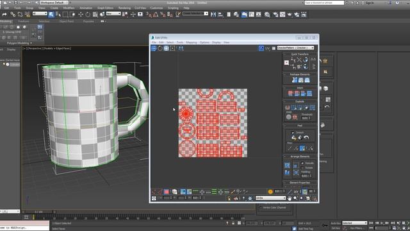410x231 pixels.
Task: Select the Freeform mode tool in Edit UVWs
Action: pos(172,48)
